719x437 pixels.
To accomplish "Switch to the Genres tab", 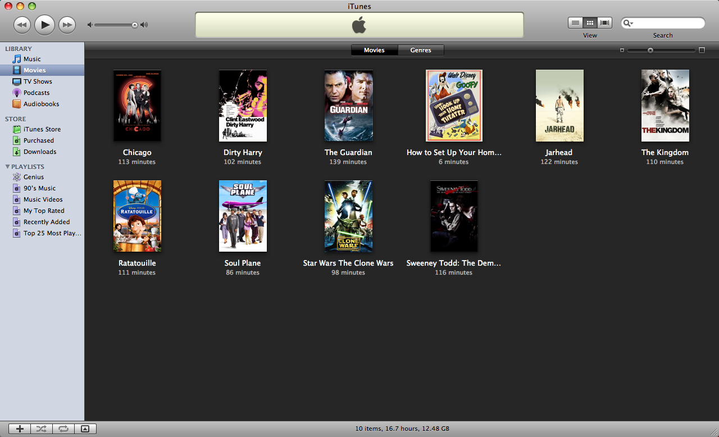I will [x=421, y=50].
